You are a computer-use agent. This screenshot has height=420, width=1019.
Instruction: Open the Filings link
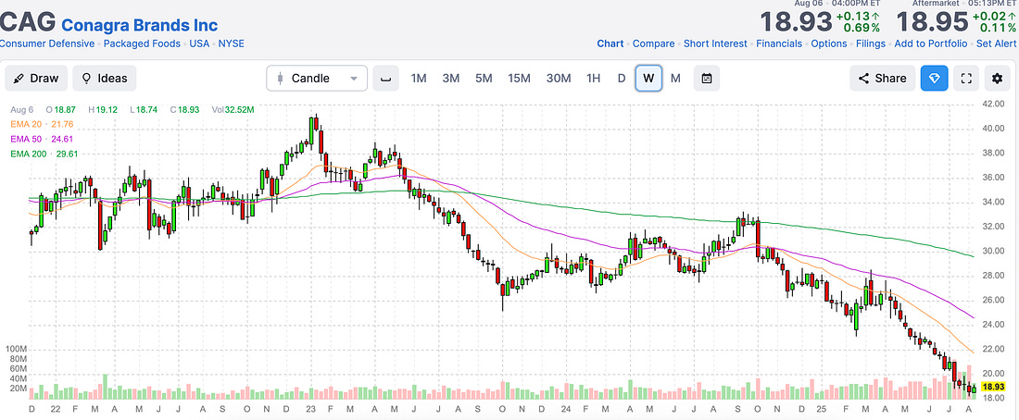[x=870, y=43]
